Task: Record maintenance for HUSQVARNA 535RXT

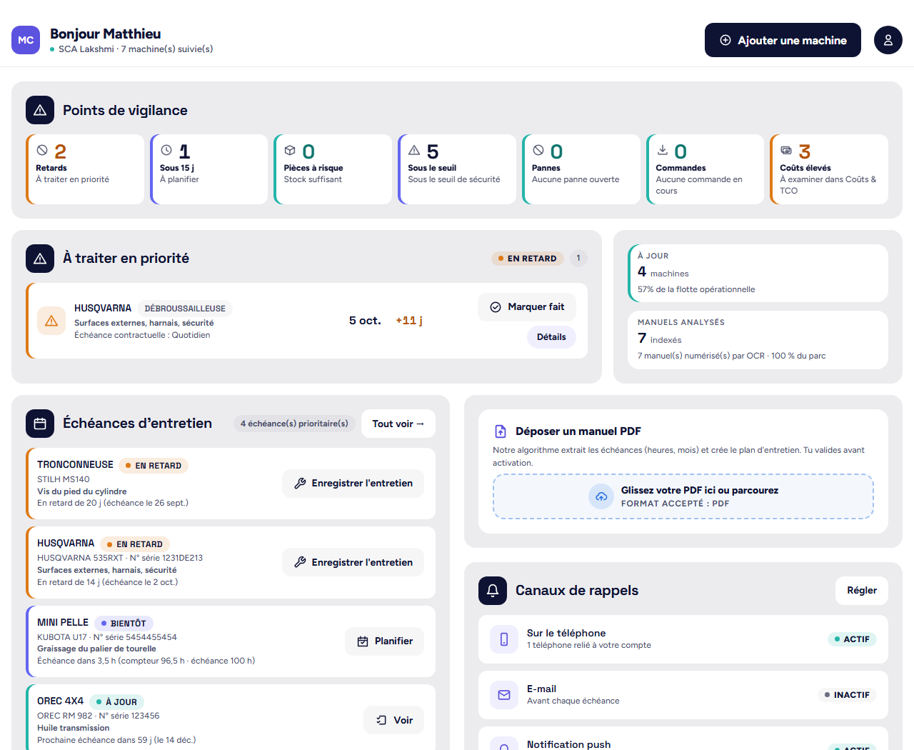Action: [353, 562]
